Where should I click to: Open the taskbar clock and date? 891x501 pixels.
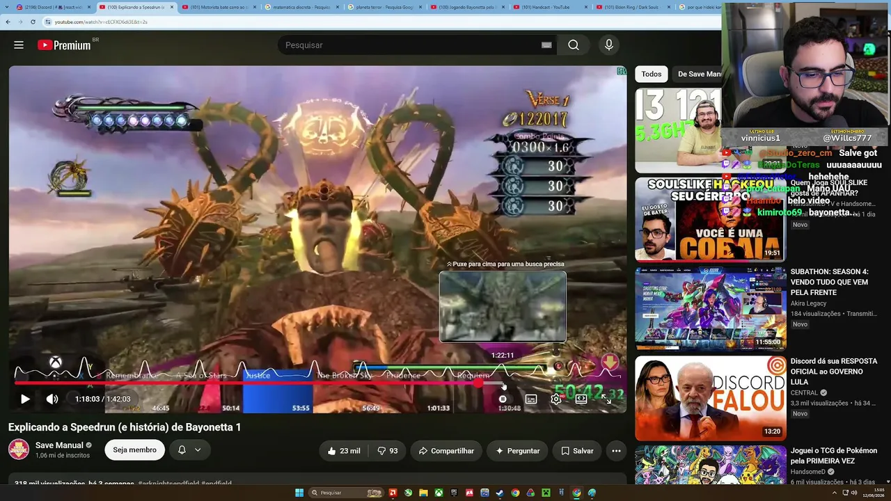tap(873, 493)
